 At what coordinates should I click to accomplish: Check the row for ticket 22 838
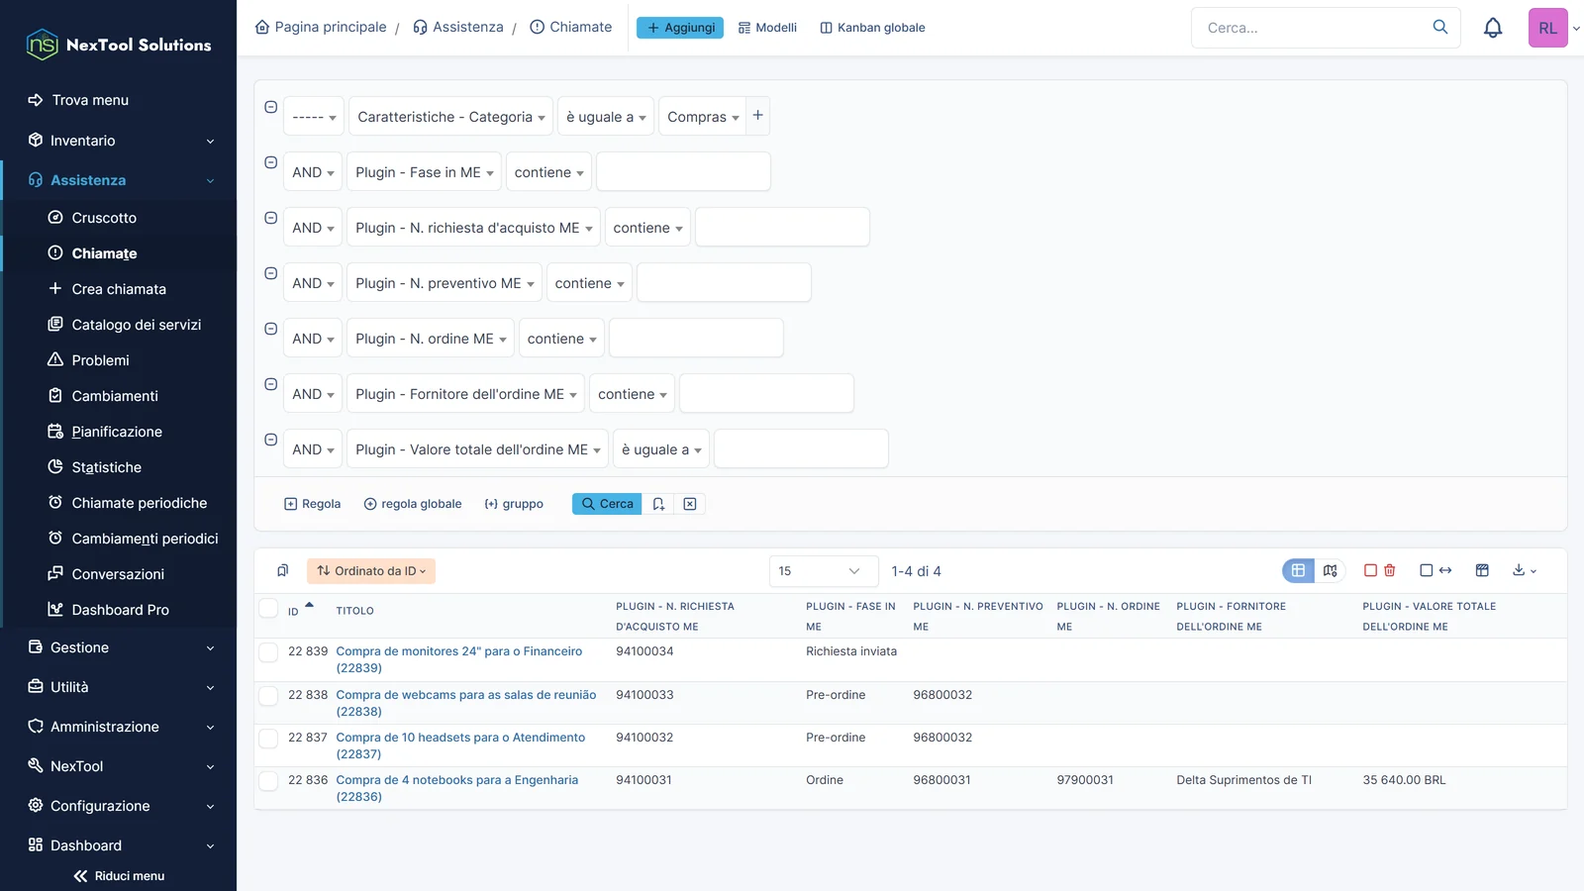pos(268,695)
